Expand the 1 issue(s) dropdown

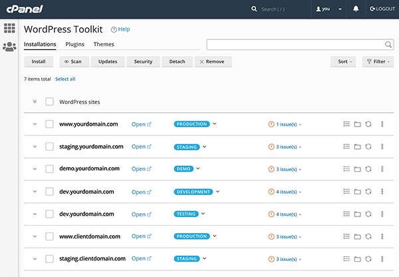click(x=300, y=125)
